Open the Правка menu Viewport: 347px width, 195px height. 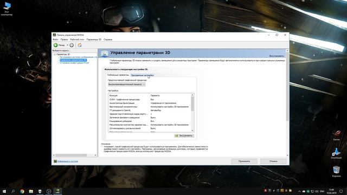click(64, 40)
